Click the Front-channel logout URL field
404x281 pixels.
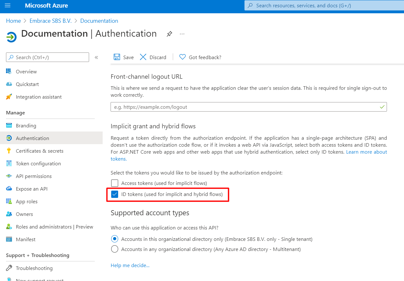(249, 107)
